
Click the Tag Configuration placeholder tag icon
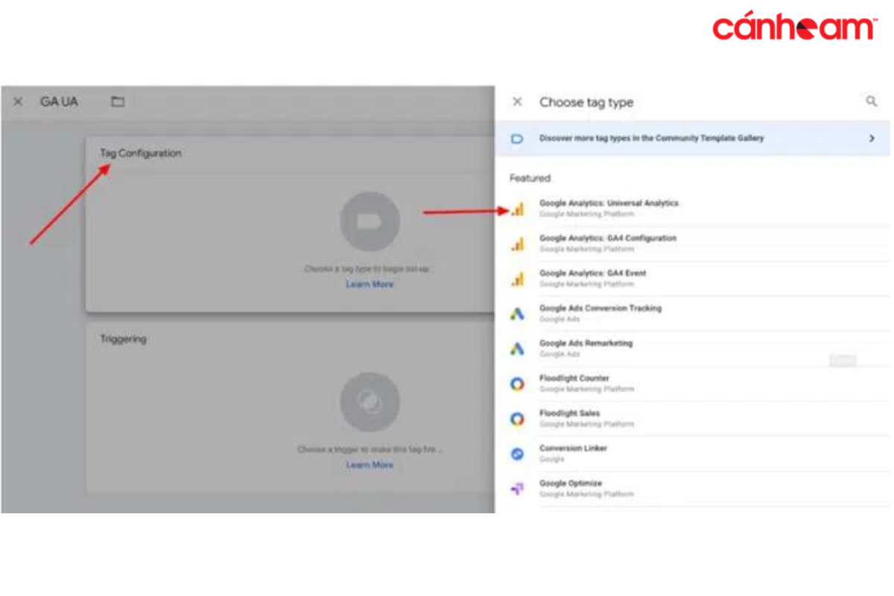370,221
